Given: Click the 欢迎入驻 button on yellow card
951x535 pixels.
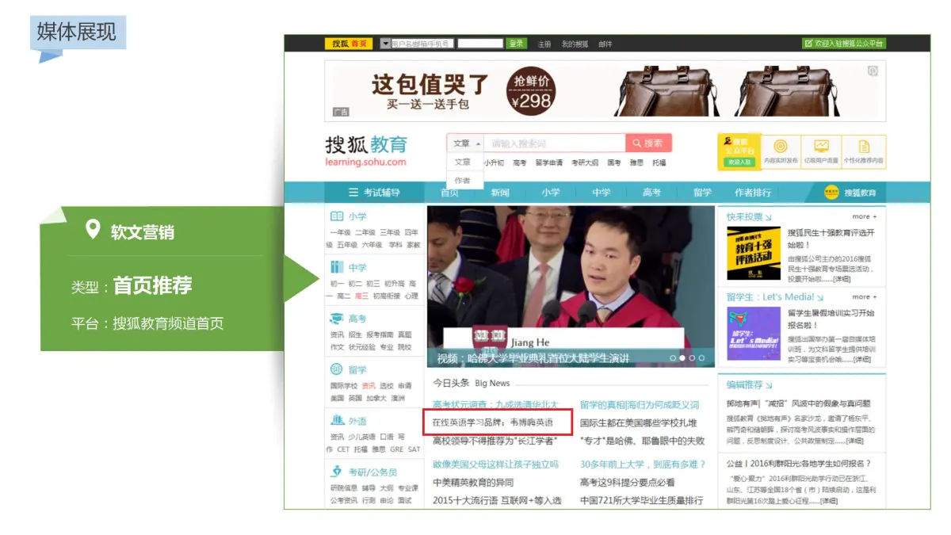Looking at the screenshot, I should [739, 162].
